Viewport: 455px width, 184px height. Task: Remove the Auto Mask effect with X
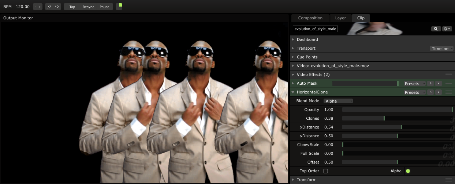coord(439,84)
